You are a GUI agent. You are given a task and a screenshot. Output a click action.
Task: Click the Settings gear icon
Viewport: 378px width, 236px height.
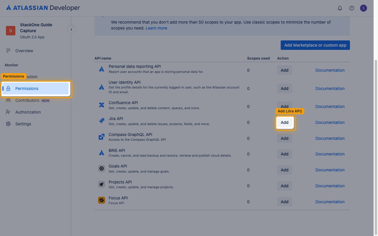pos(8,124)
